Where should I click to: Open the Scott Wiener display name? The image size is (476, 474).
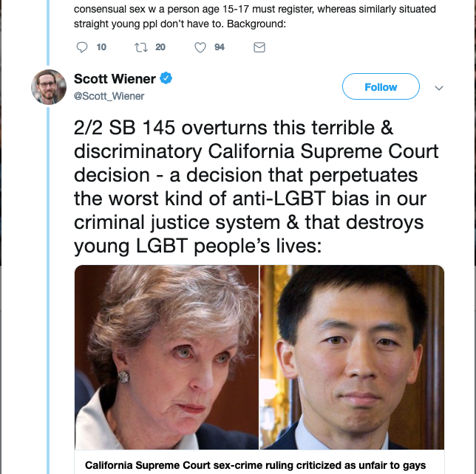point(115,79)
